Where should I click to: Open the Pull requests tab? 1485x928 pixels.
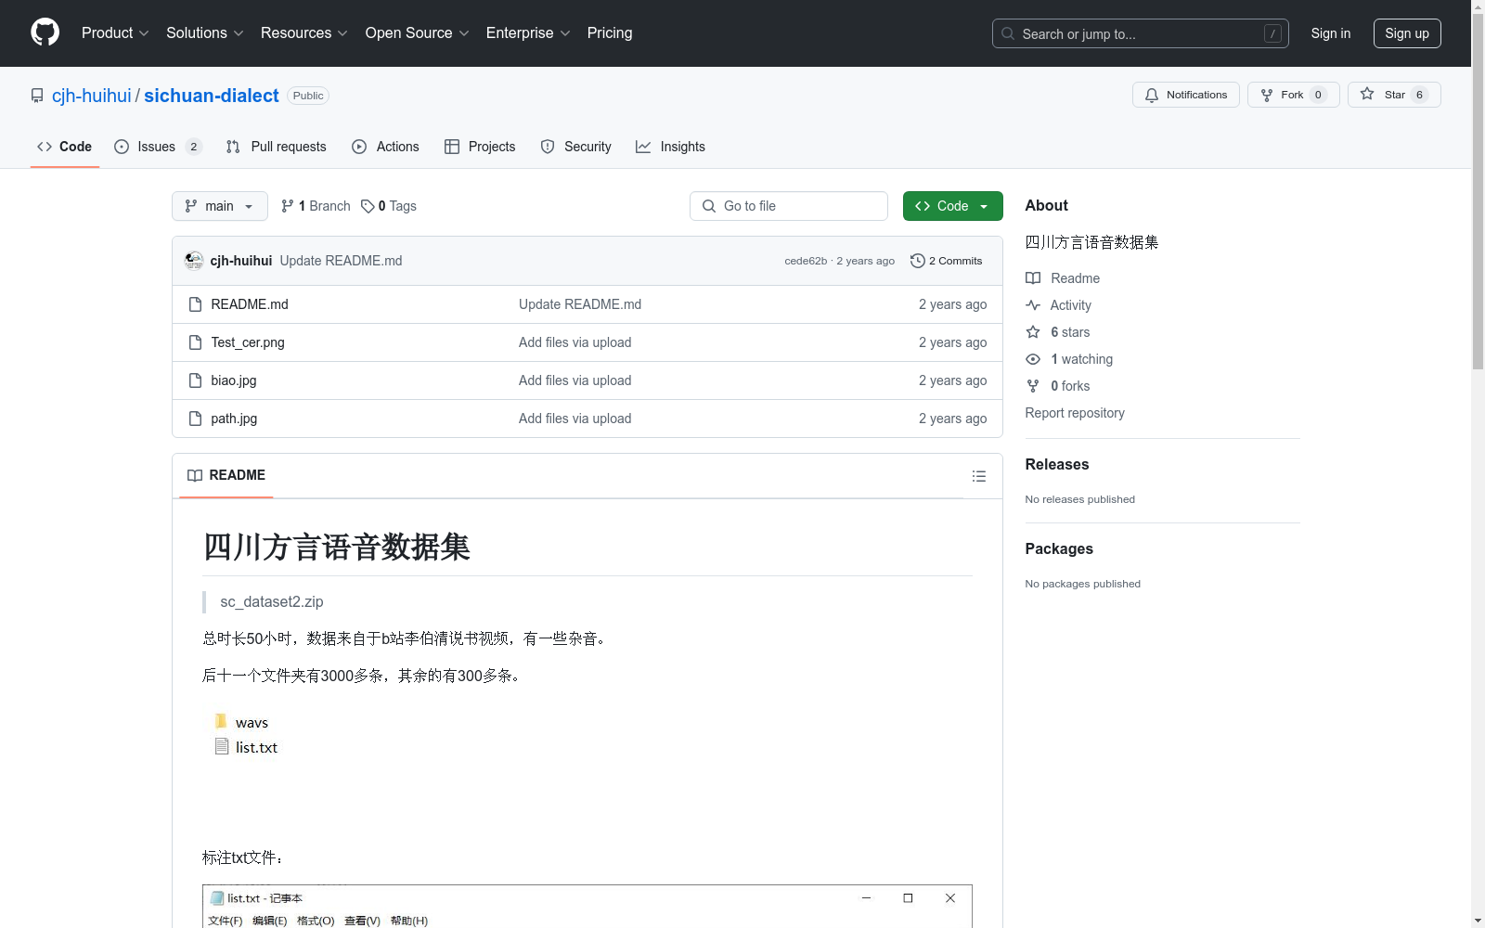[x=277, y=147]
